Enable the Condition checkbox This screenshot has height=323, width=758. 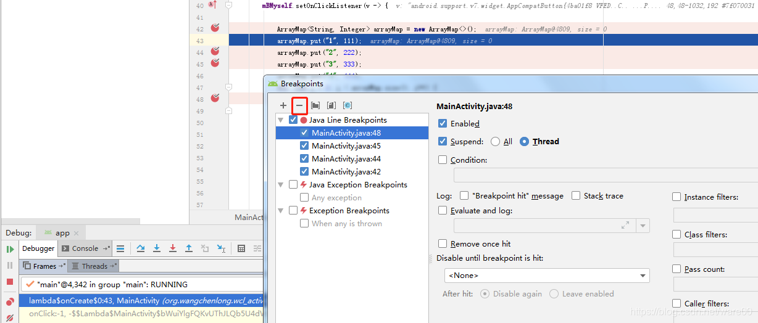(443, 160)
